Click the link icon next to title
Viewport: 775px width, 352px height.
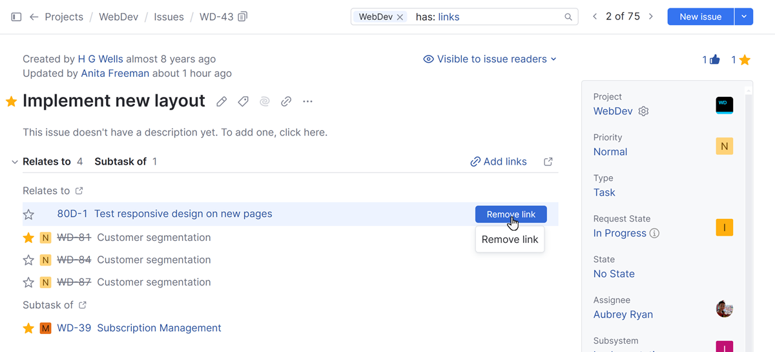pyautogui.click(x=286, y=101)
